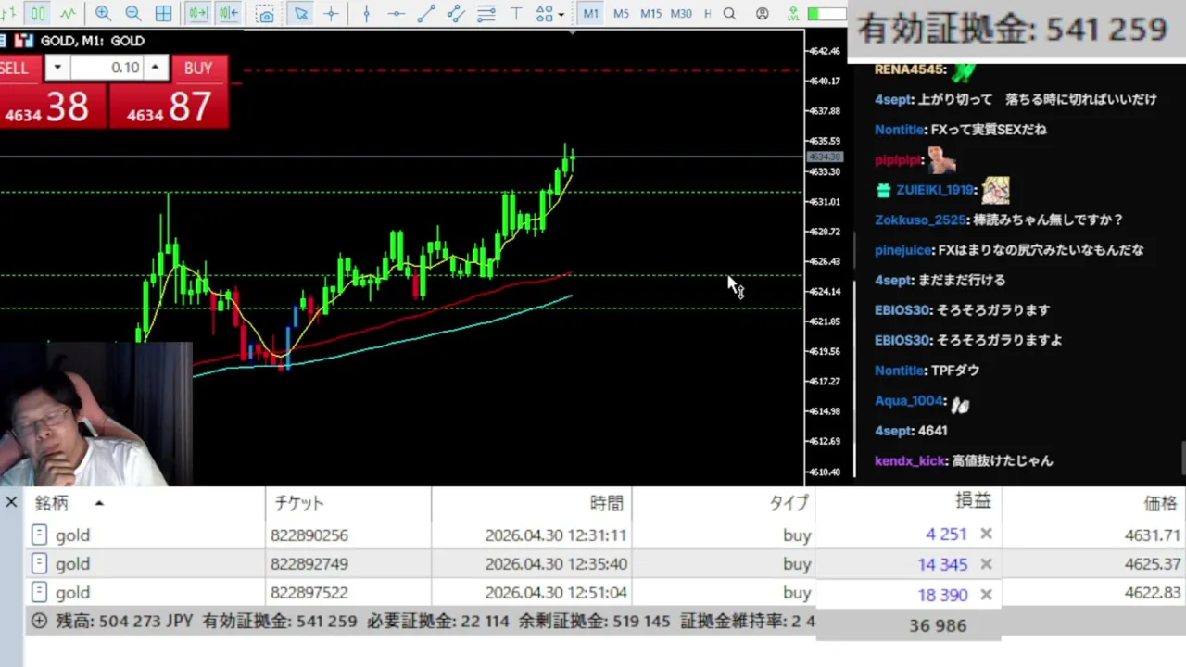The image size is (1186, 667).
Task: Switch to the M5 timeframe
Action: tap(621, 14)
